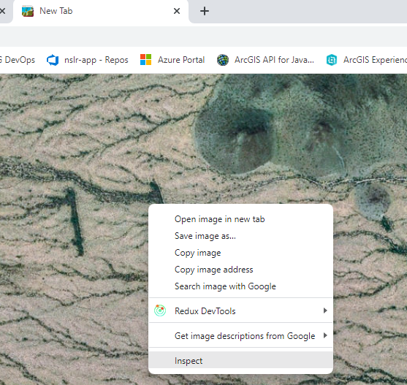Click the Azure DevOps icon for nslr-app Repos

(53, 60)
